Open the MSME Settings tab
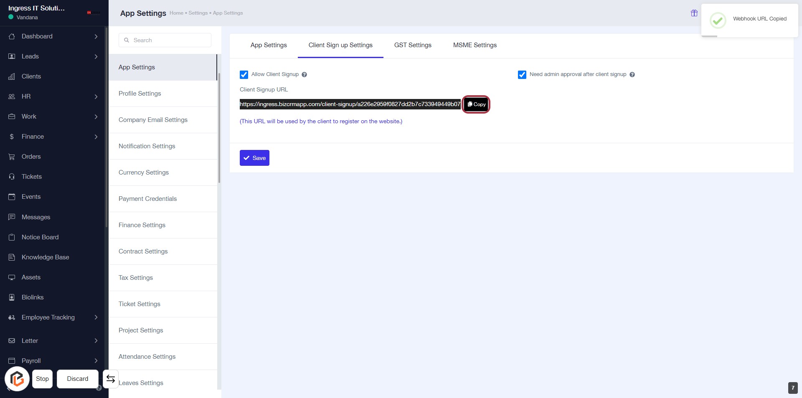The width and height of the screenshot is (802, 398). (475, 45)
